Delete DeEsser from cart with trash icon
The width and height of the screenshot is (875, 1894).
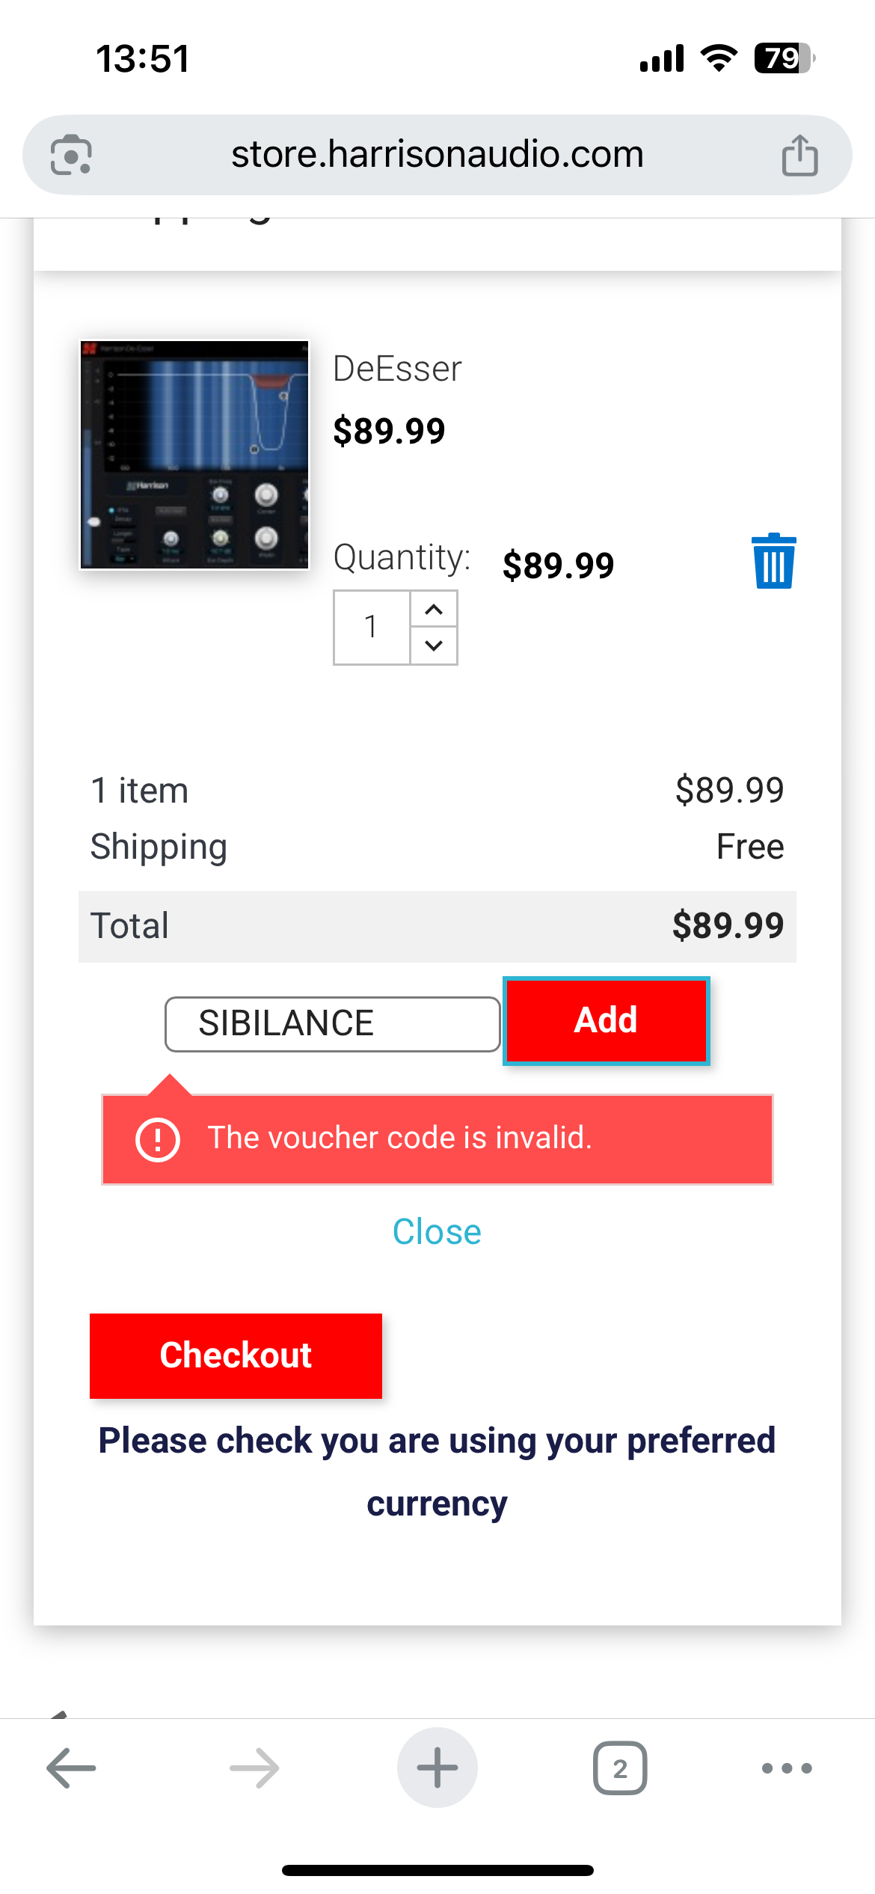773,562
